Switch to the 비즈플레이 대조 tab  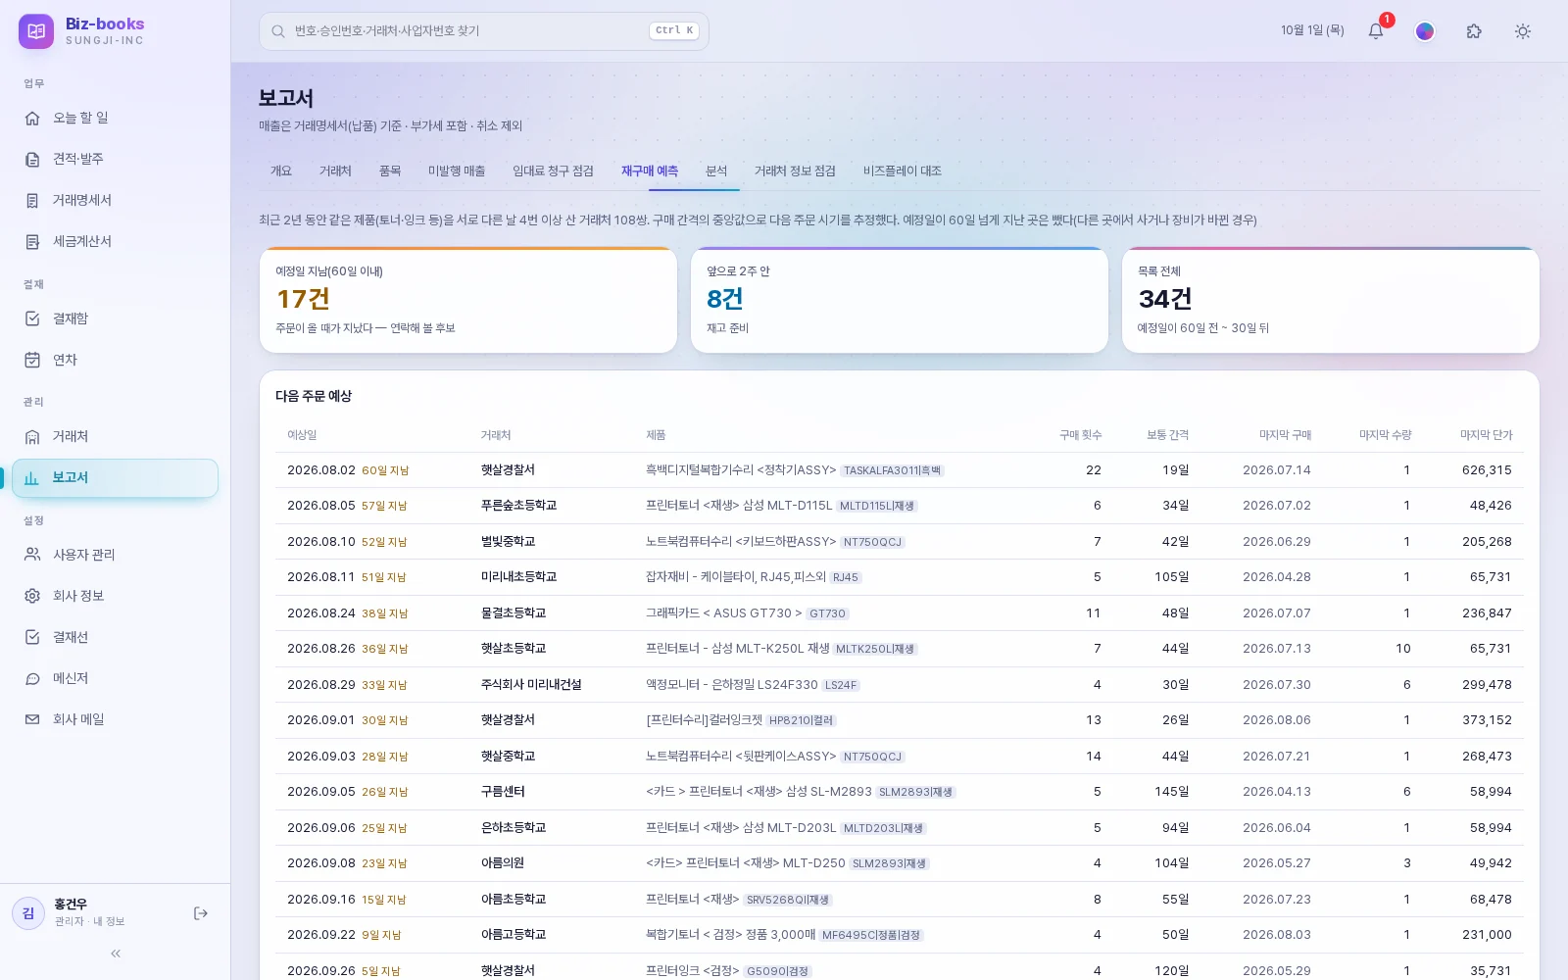(x=903, y=171)
